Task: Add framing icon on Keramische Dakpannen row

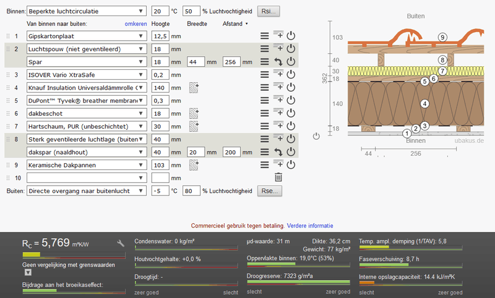Action: tap(194, 165)
